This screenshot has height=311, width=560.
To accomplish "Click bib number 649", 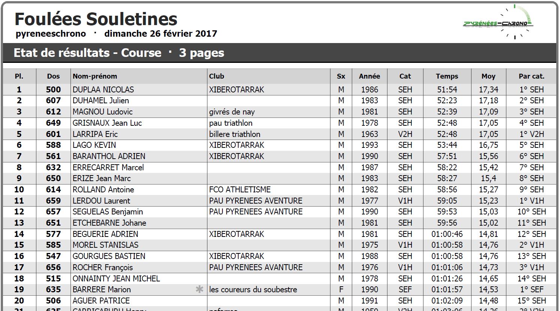I will 53,123.
